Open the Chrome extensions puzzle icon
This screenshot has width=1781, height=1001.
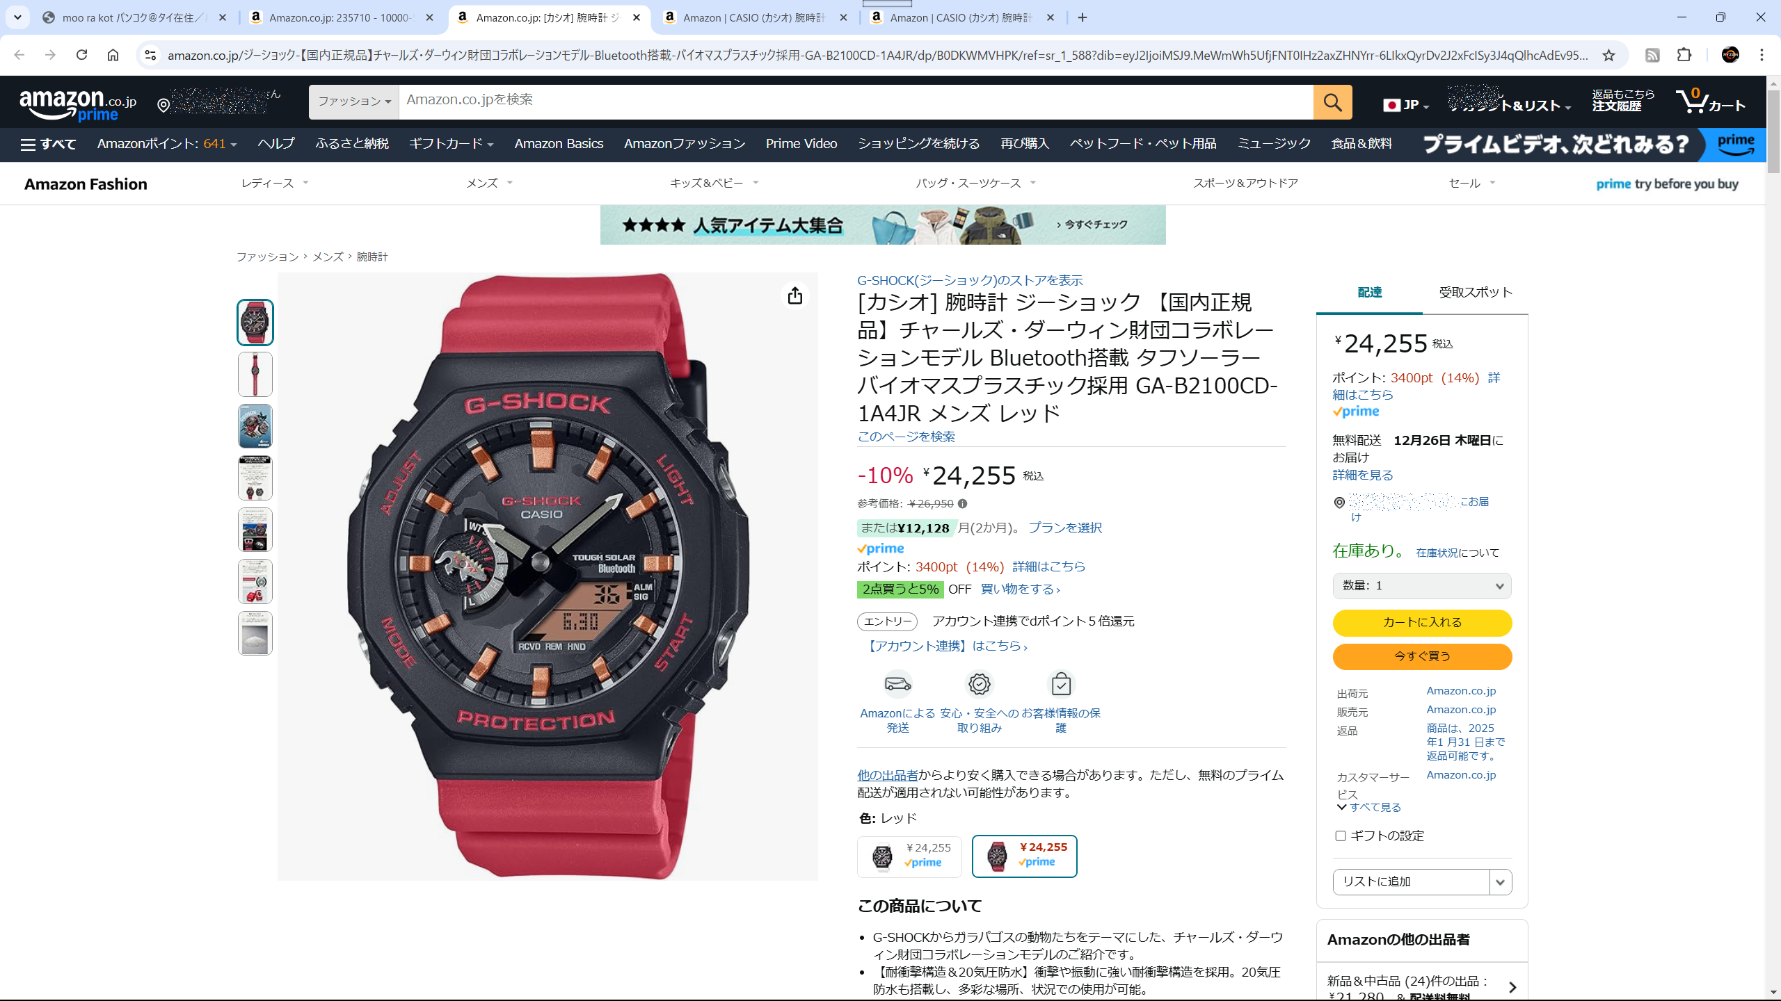1684,55
